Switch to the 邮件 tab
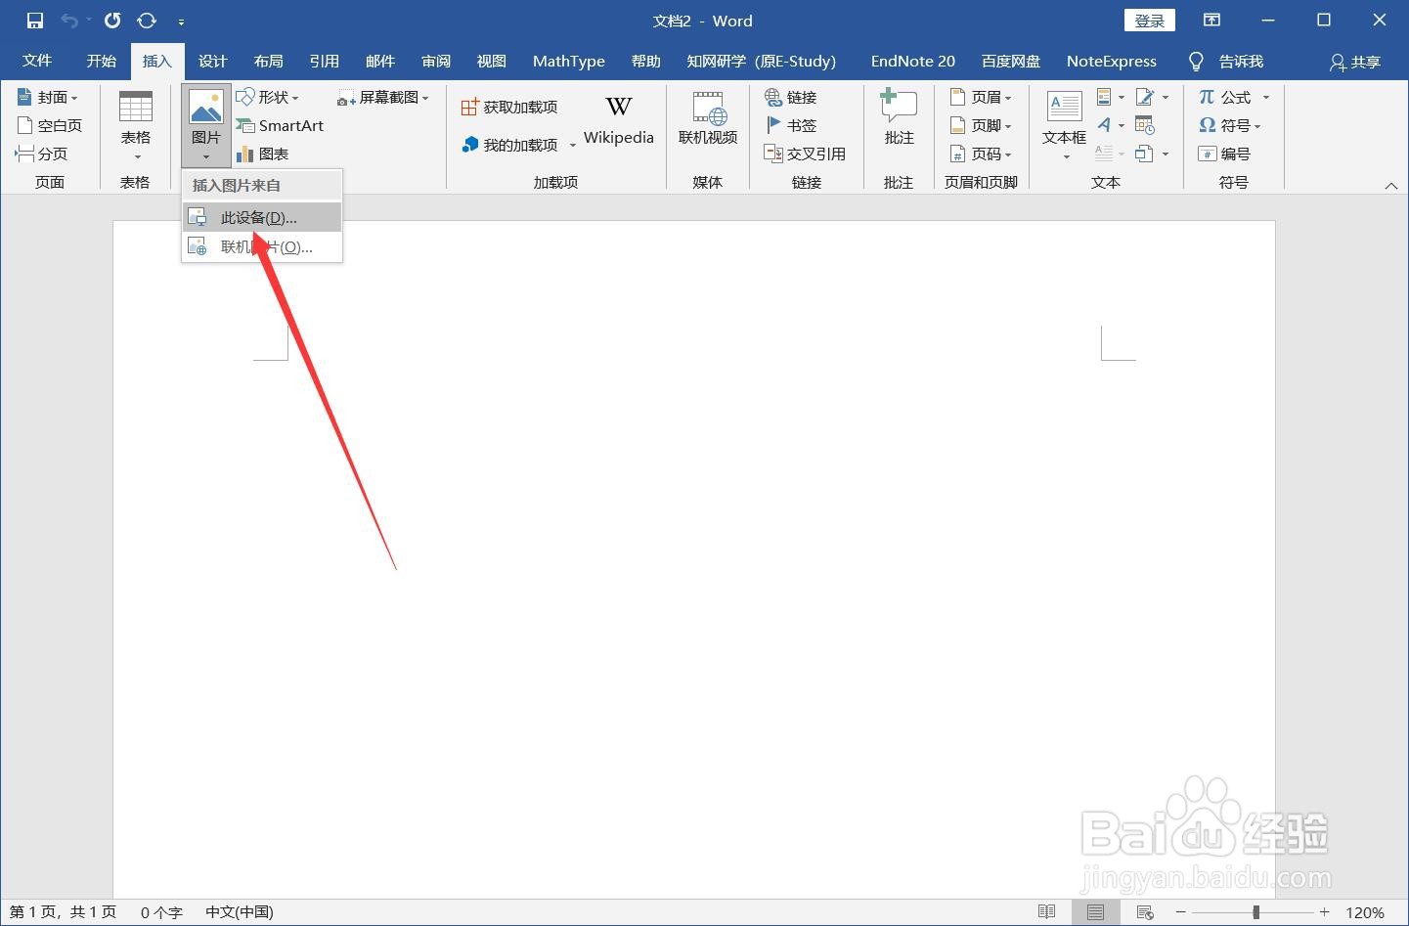 379,61
